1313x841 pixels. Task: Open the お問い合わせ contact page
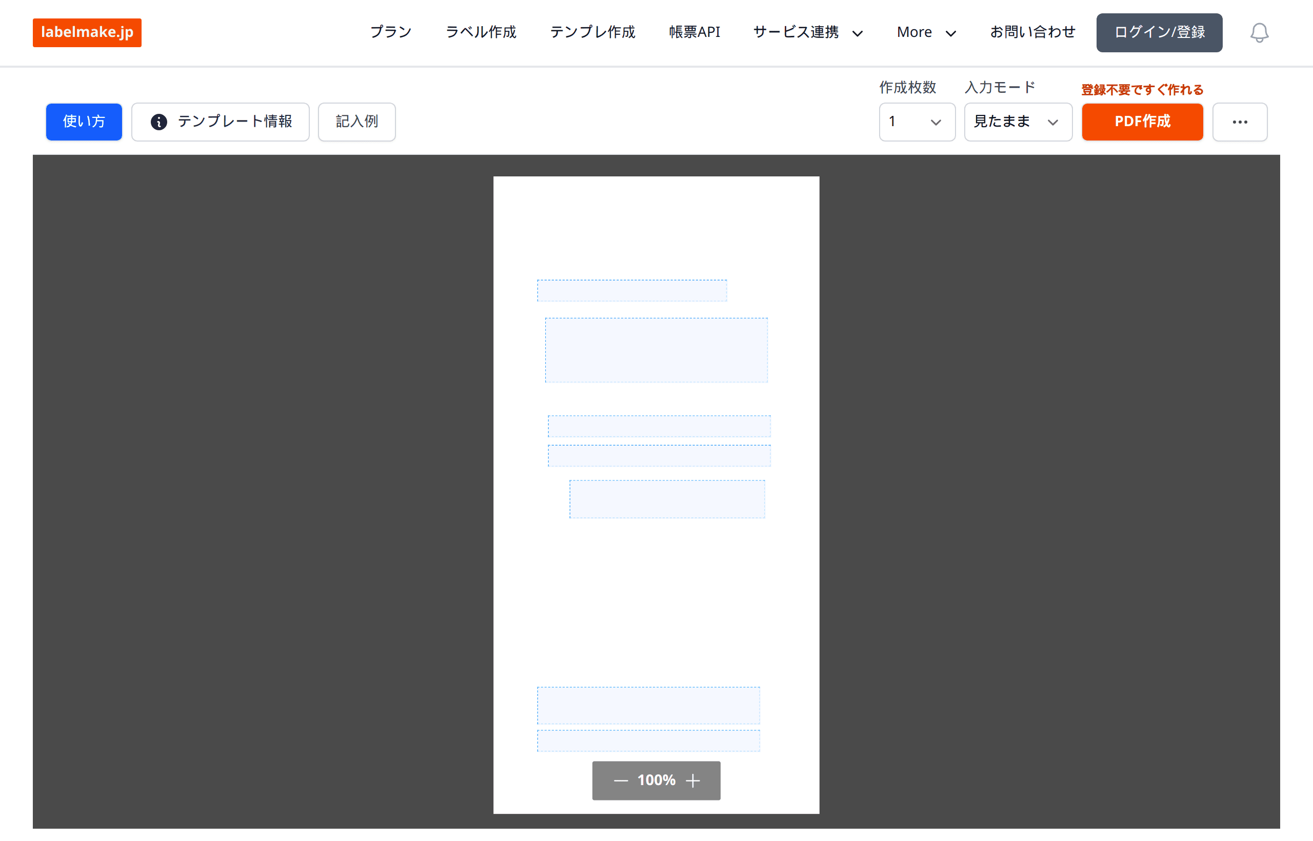tap(1032, 32)
